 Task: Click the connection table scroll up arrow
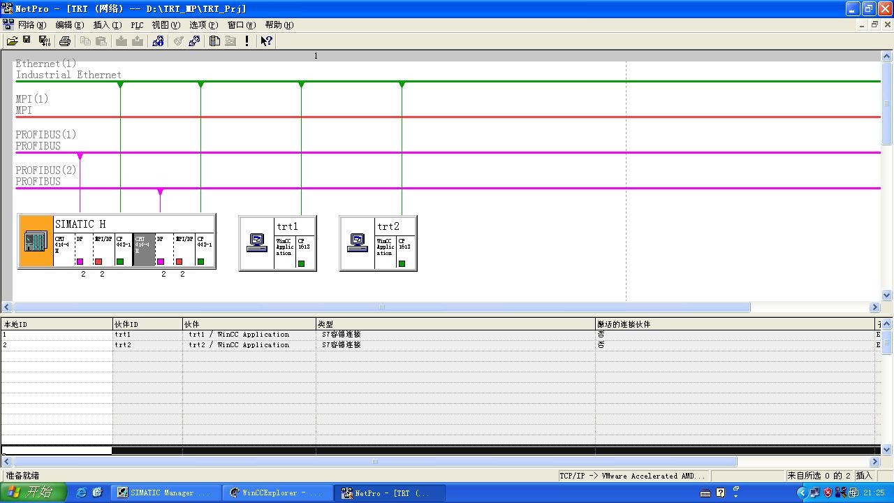pyautogui.click(x=887, y=324)
